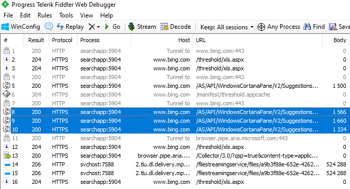Click the comment speech bubble icon
Image resolution: width=350 pixels, height=189 pixels.
point(49,27)
